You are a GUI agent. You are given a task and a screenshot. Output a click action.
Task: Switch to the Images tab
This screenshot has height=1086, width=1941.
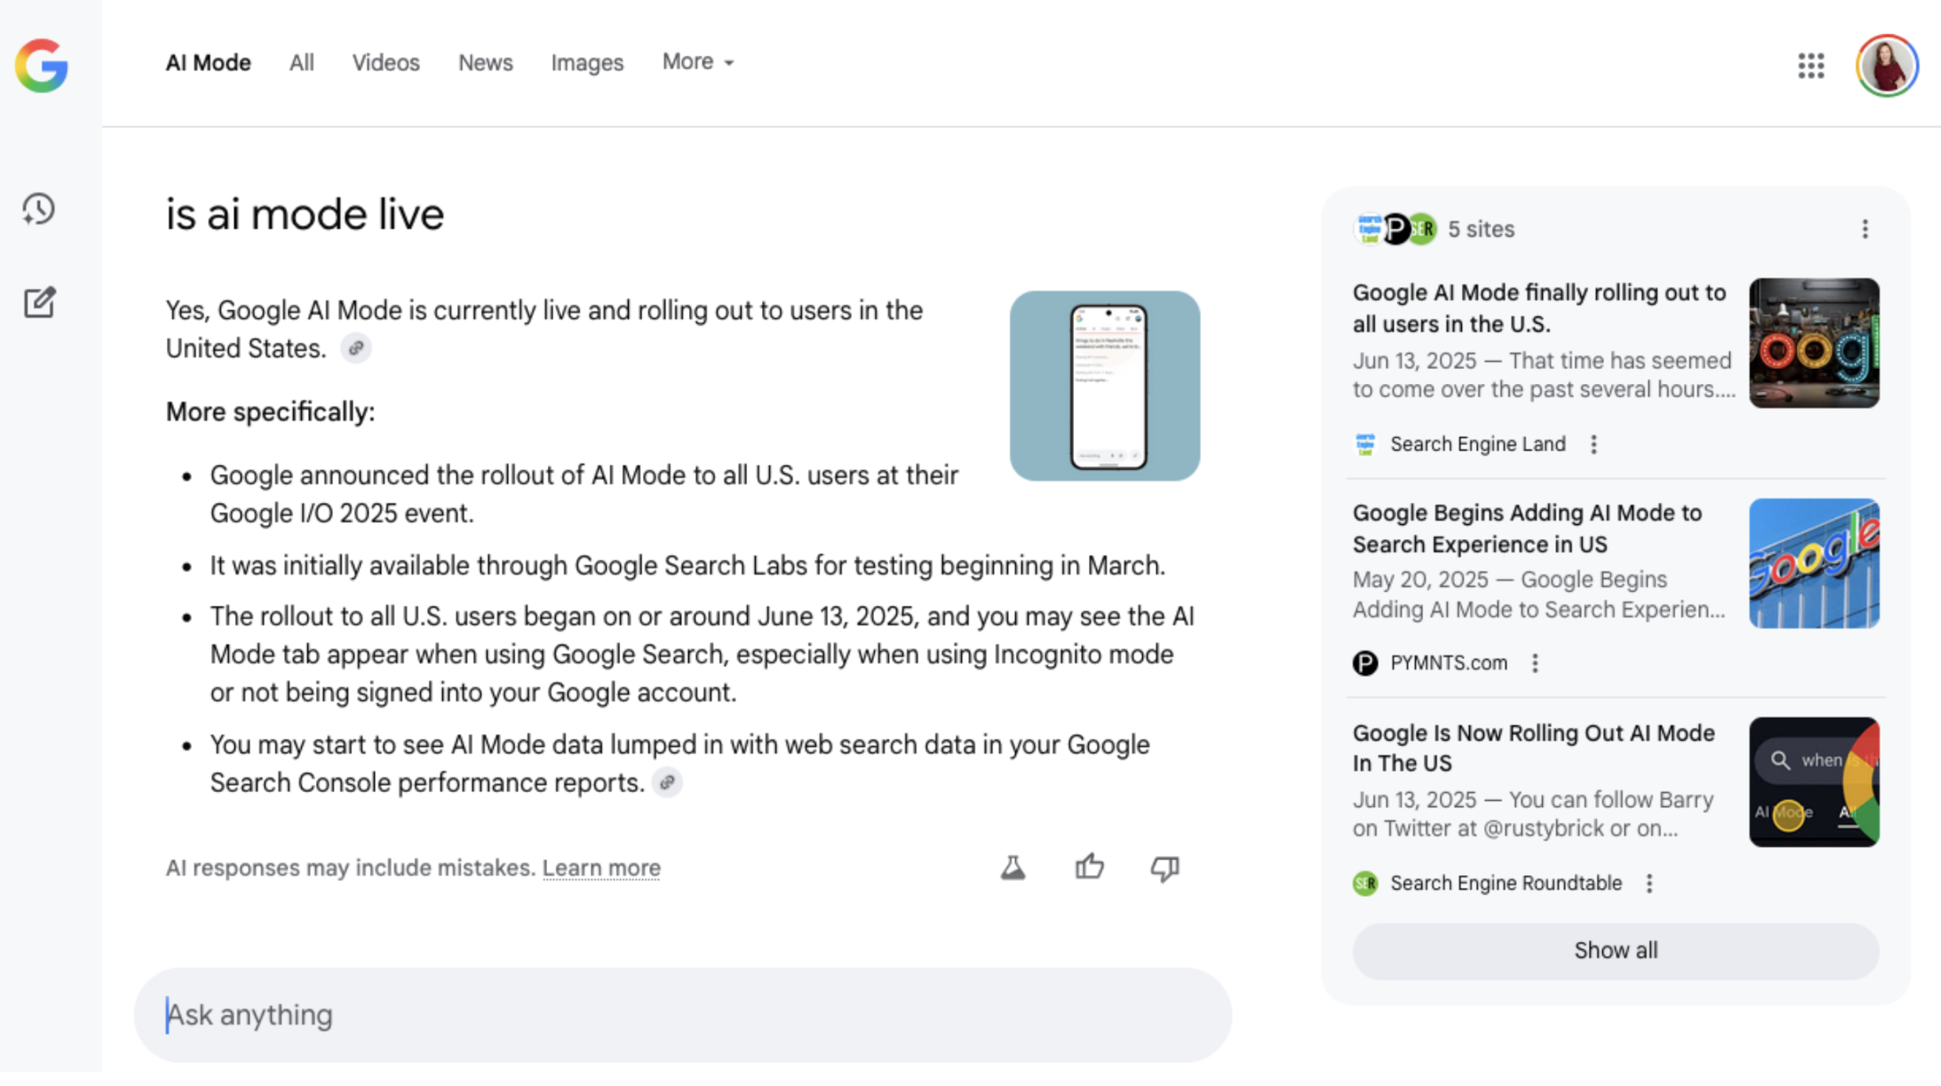tap(587, 63)
